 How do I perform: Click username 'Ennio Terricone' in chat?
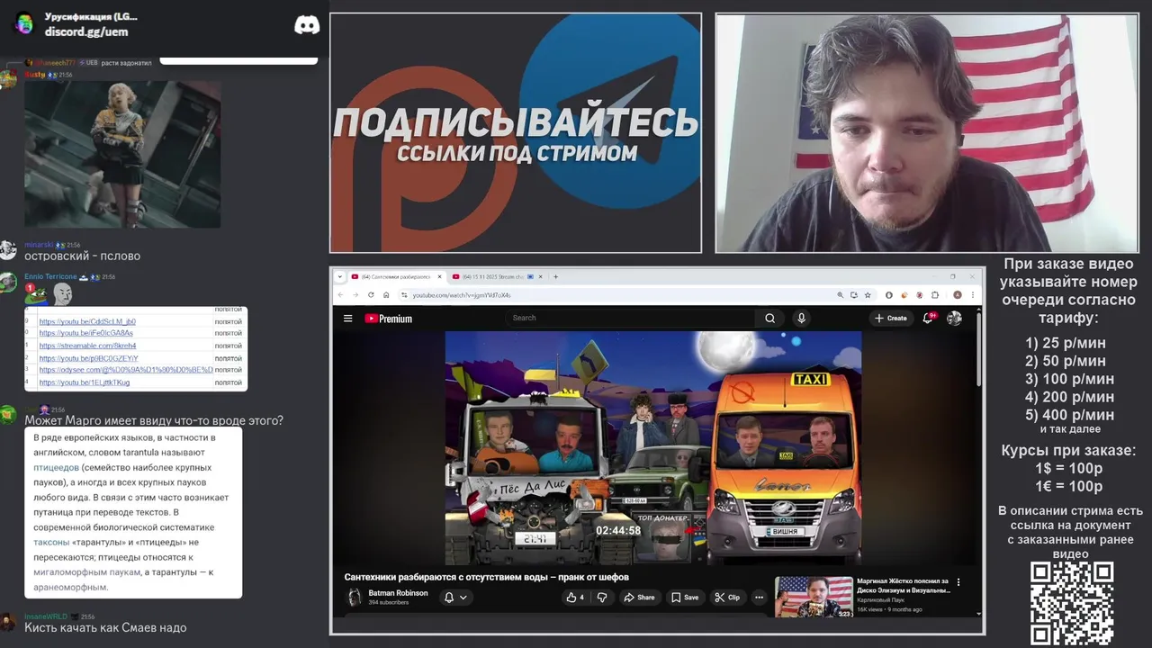click(50, 277)
